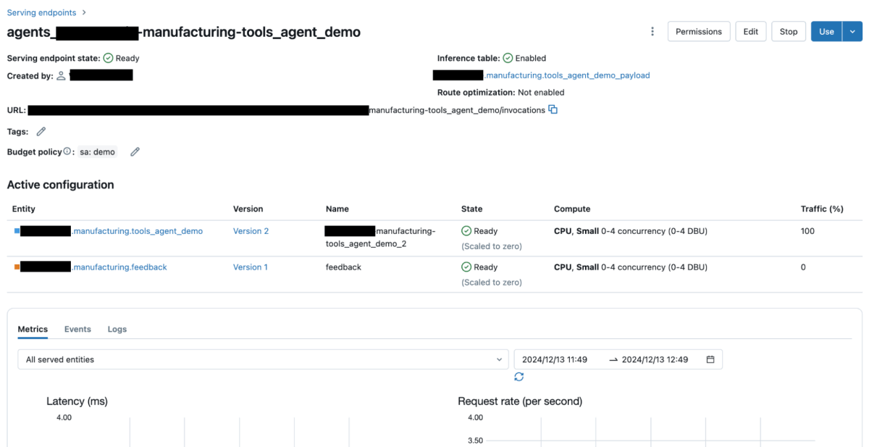Image resolution: width=869 pixels, height=447 pixels.
Task: Click the Permissions button
Action: (x=698, y=32)
